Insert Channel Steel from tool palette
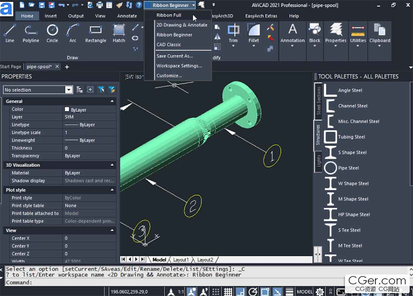This screenshot has height=296, width=413. click(x=345, y=106)
